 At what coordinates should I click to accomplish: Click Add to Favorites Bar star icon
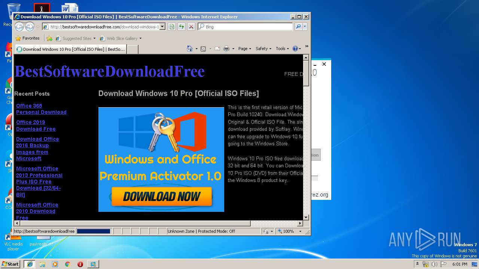[x=49, y=38]
